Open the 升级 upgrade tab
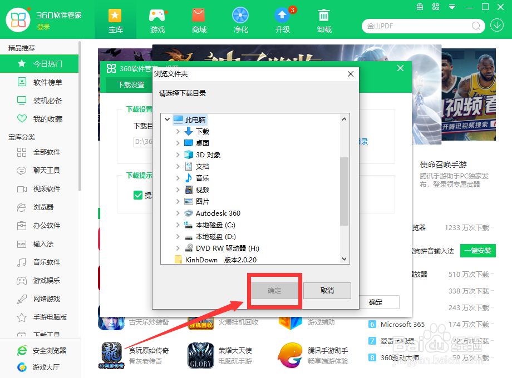The width and height of the screenshot is (512, 378). click(x=283, y=21)
